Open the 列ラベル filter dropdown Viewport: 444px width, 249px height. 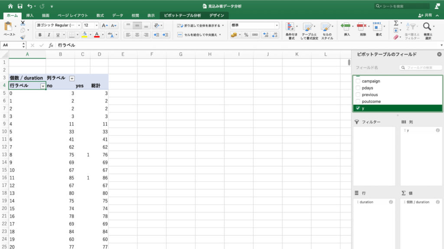point(72,78)
